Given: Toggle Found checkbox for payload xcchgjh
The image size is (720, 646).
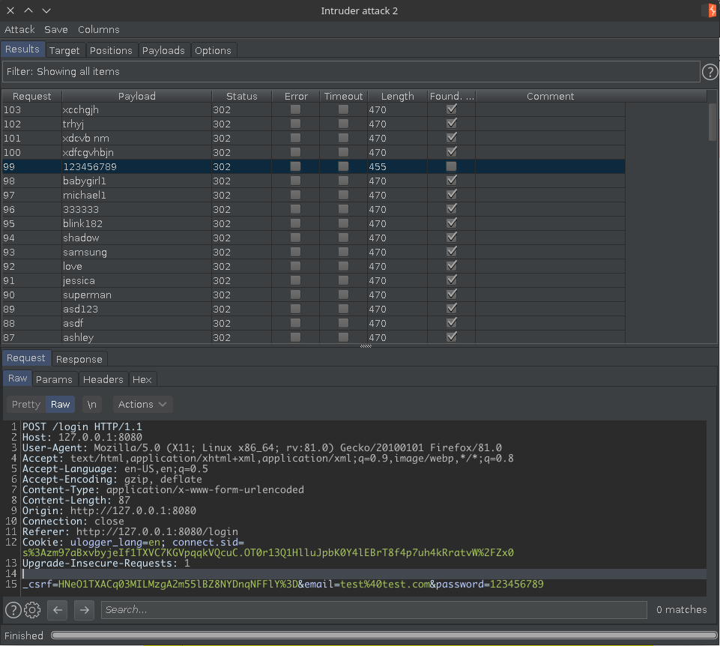Looking at the screenshot, I should coord(451,109).
